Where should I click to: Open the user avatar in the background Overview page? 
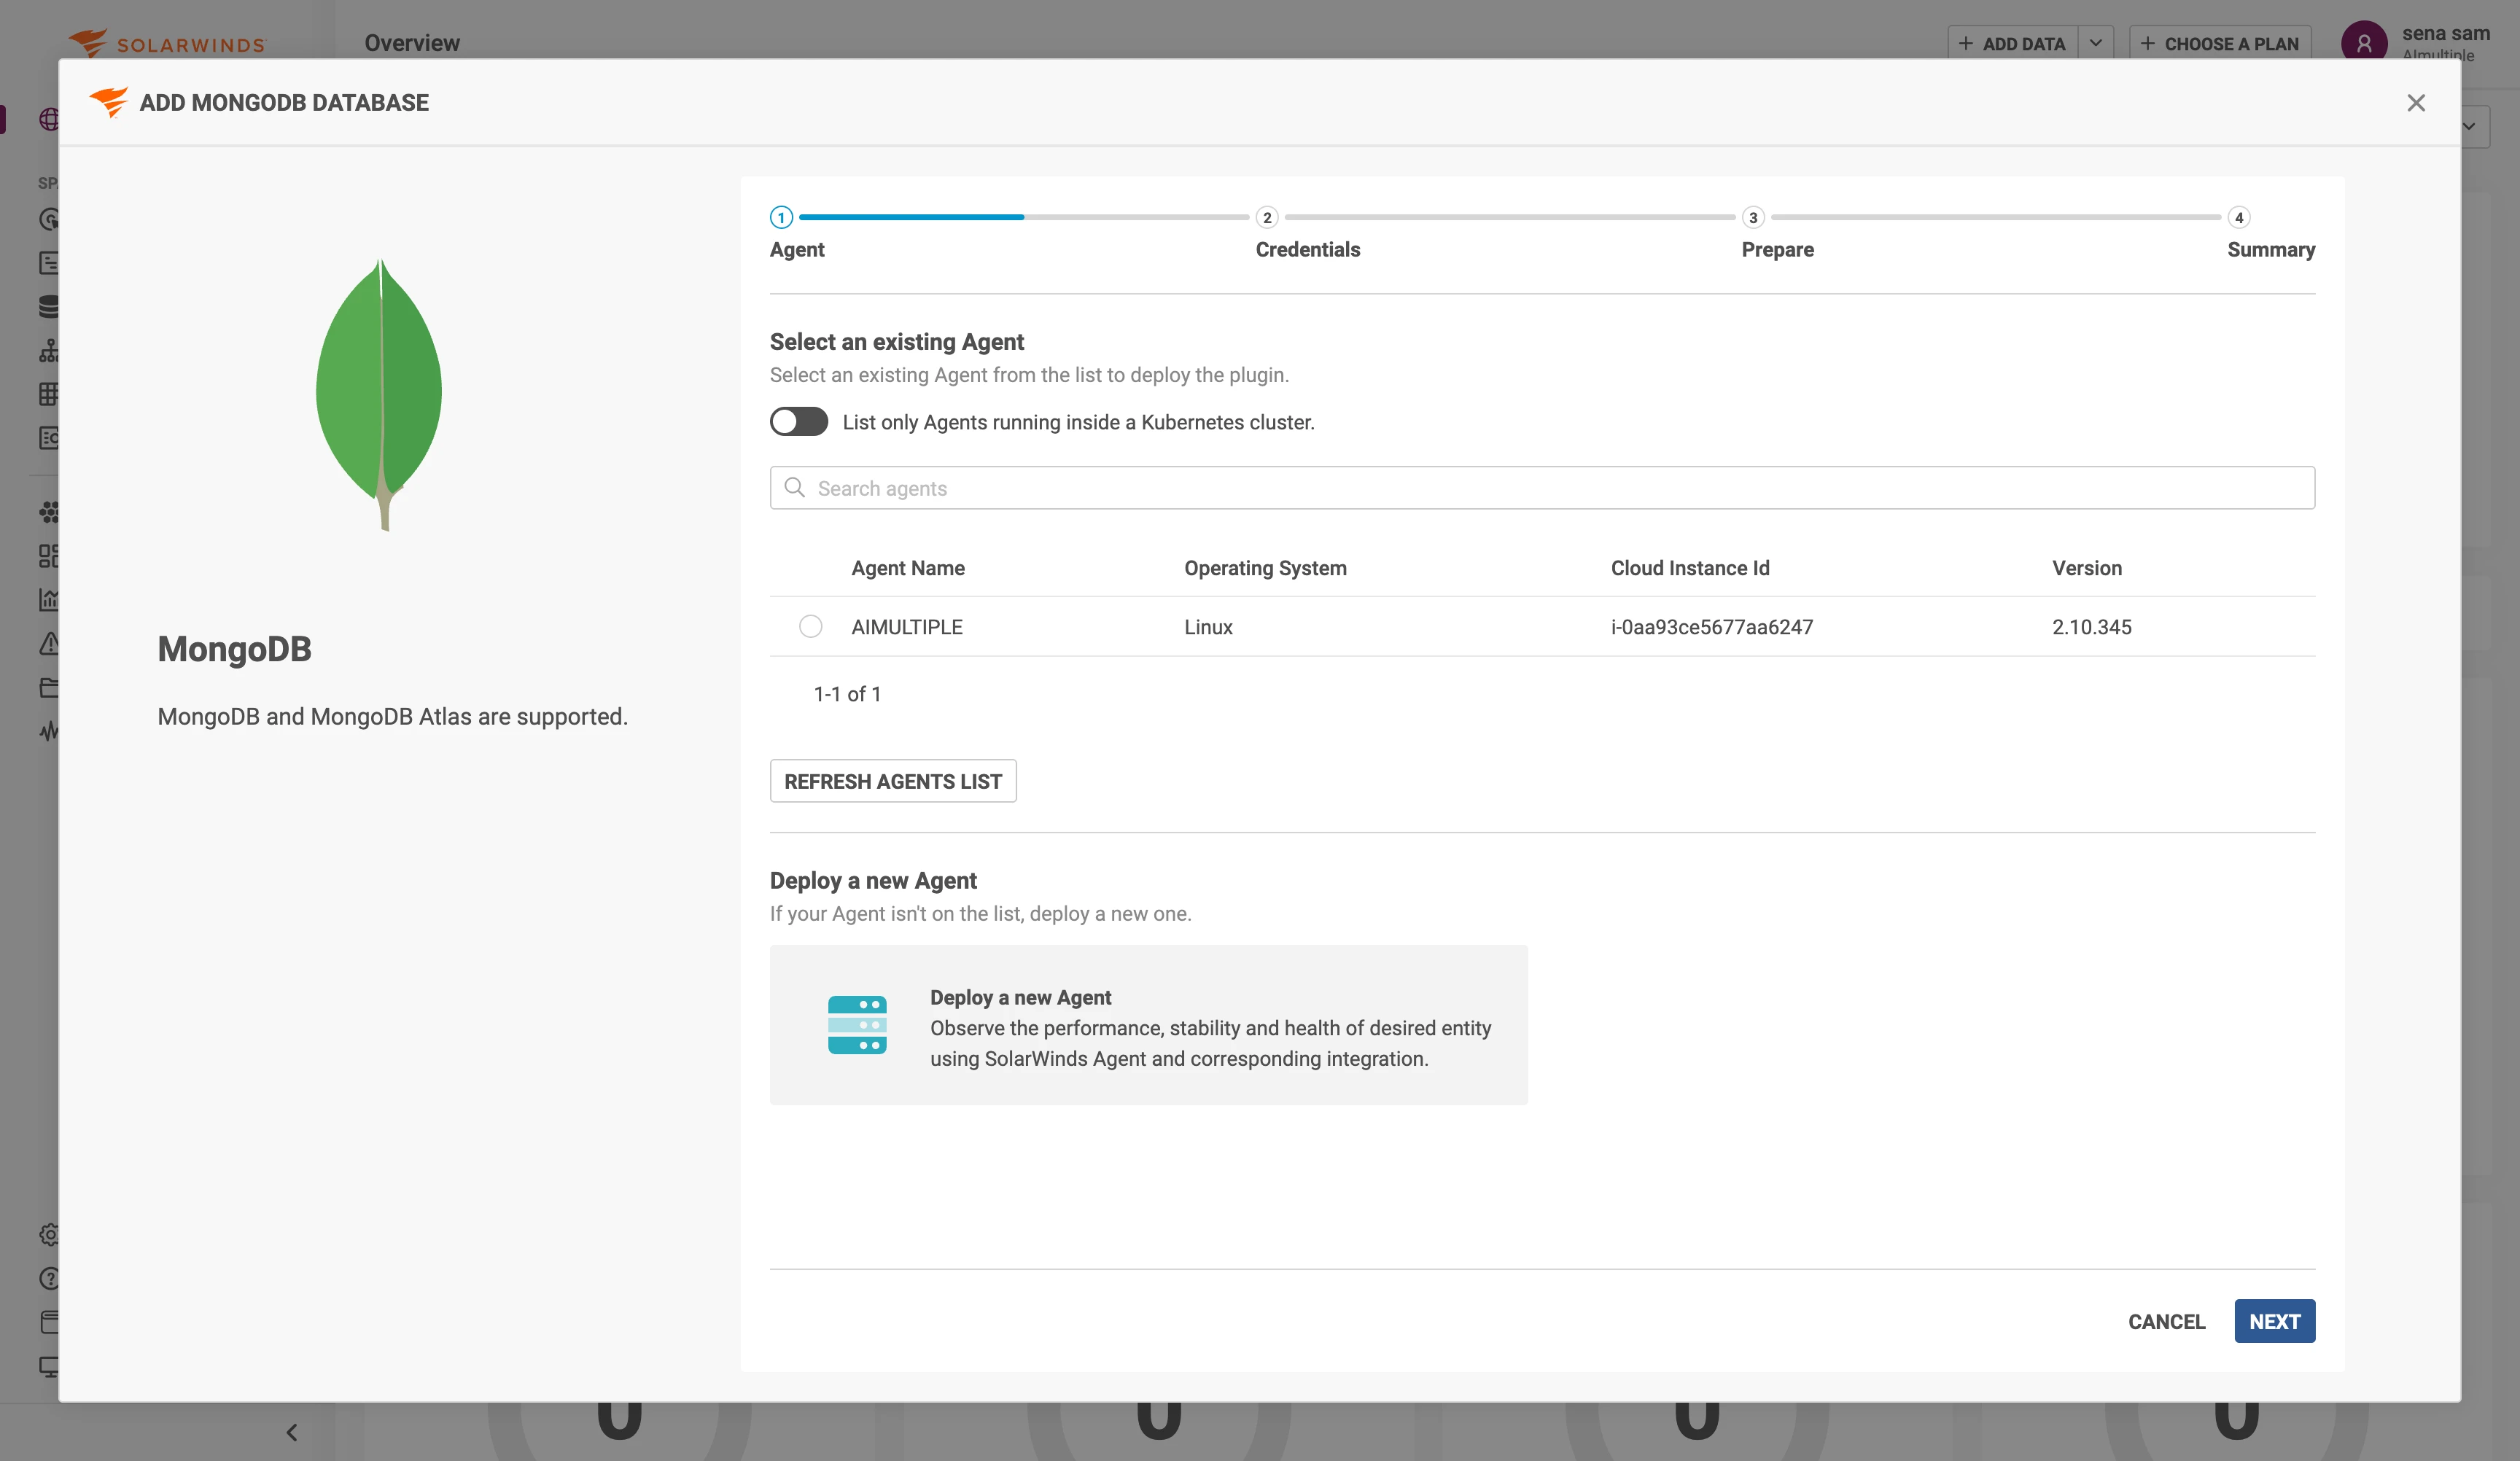(2364, 41)
